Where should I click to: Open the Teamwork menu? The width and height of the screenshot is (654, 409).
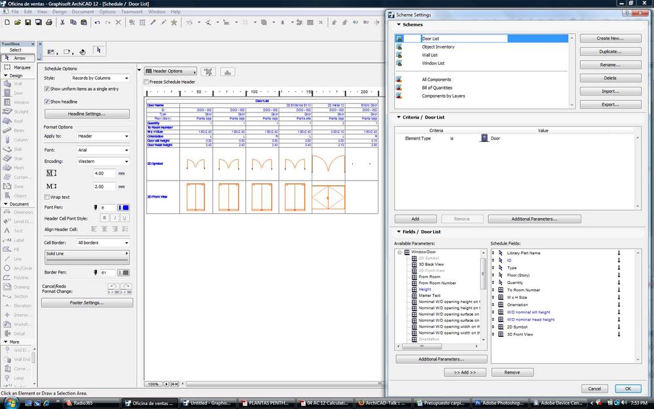click(x=132, y=12)
